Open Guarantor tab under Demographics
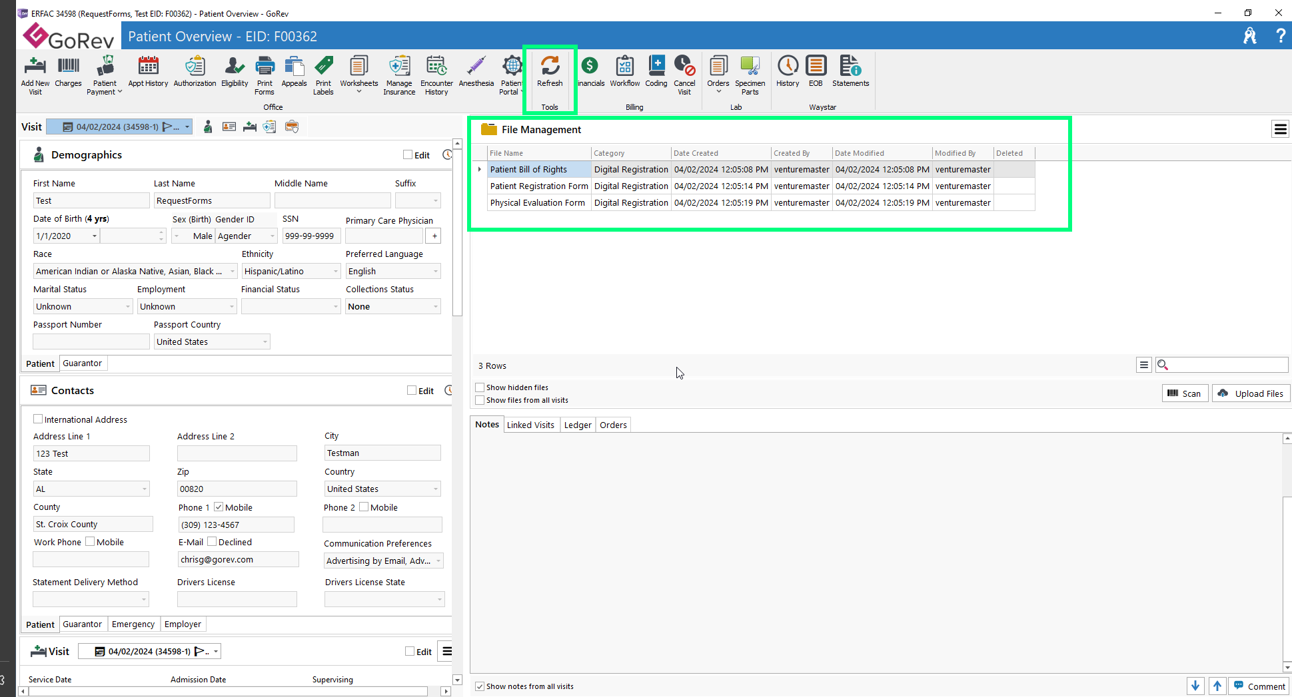This screenshot has width=1292, height=697. pyautogui.click(x=83, y=363)
